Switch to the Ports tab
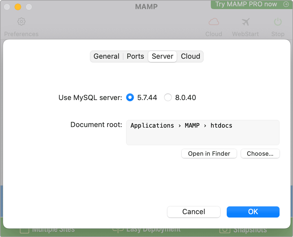 136,56
